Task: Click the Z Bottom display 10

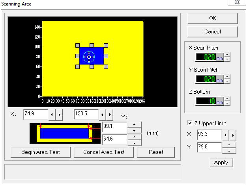Action: tap(206, 101)
